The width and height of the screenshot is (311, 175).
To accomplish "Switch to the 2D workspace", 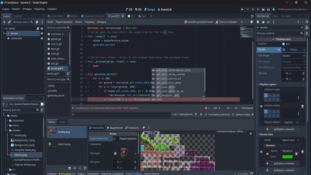I will pos(129,9).
